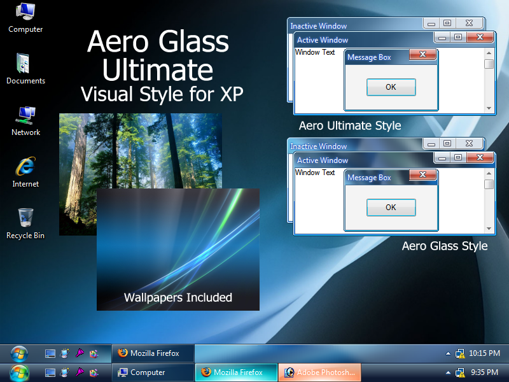509x382 pixels.
Task: Switch to the Adobe Photoshop taskbar window
Action: 319,372
